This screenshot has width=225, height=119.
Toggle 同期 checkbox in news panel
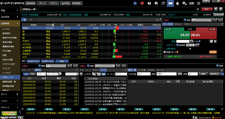[88, 66]
